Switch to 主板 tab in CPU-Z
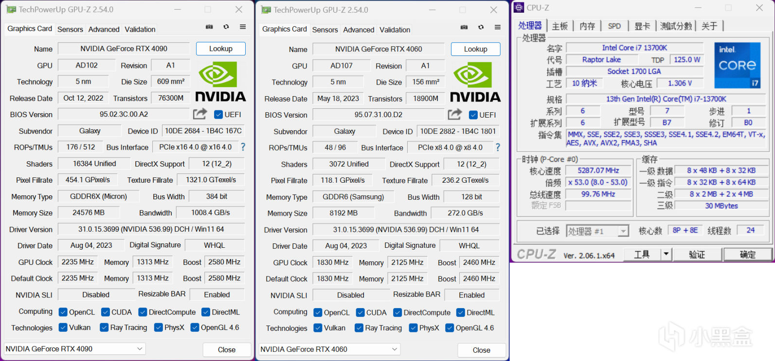Screen dimensions: 775x361 [559, 26]
